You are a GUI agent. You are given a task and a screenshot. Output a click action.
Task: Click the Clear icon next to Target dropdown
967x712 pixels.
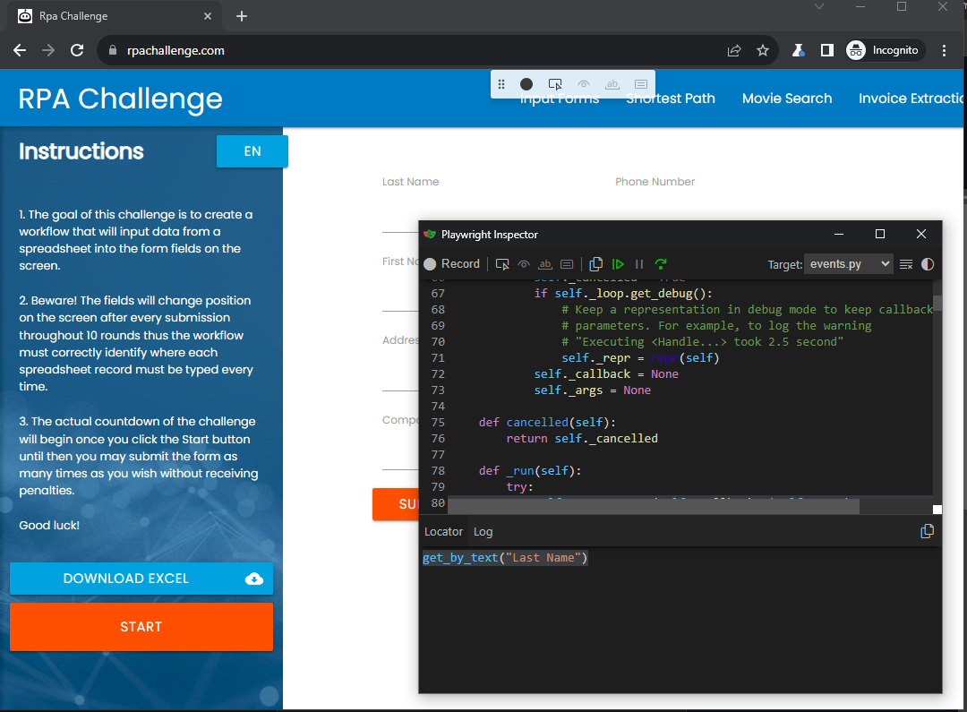[906, 264]
